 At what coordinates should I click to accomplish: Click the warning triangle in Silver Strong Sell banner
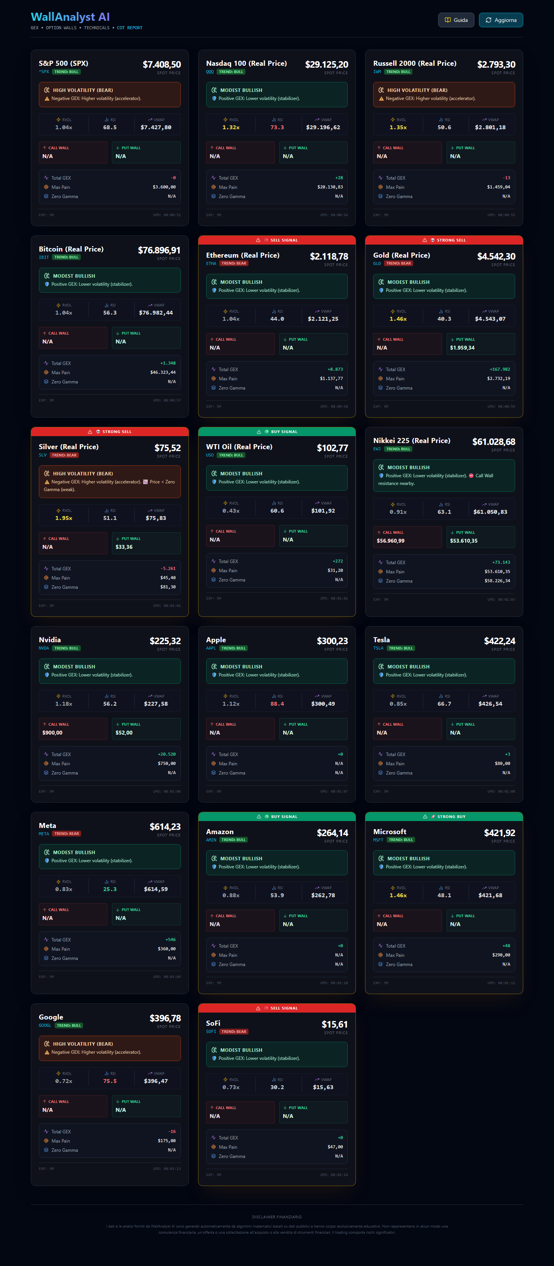90,432
